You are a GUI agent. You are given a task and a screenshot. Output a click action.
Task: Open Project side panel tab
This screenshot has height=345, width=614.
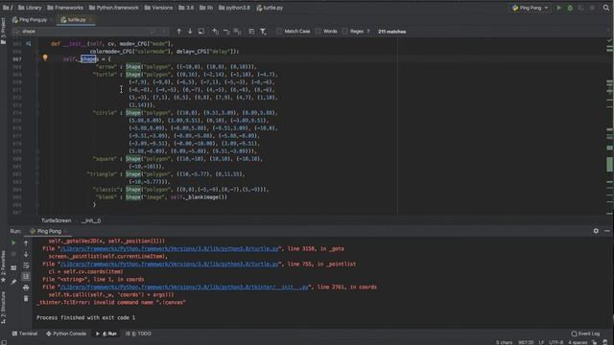pyautogui.click(x=4, y=30)
